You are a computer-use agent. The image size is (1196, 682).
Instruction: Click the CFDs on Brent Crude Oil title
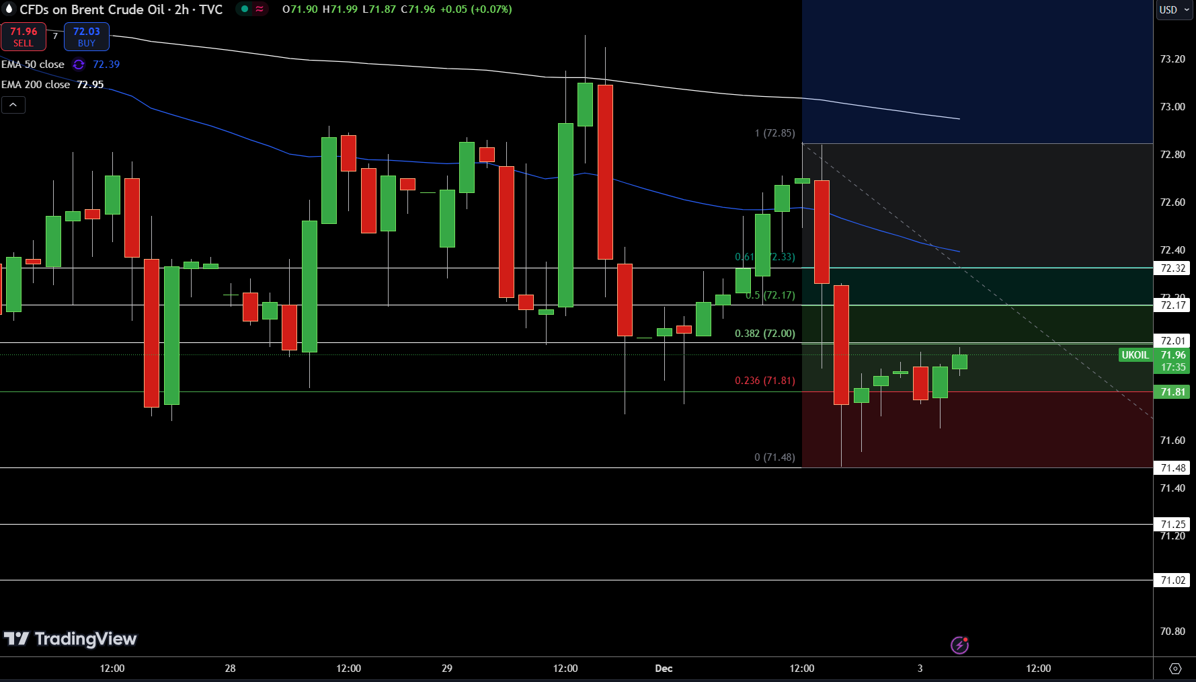(122, 9)
